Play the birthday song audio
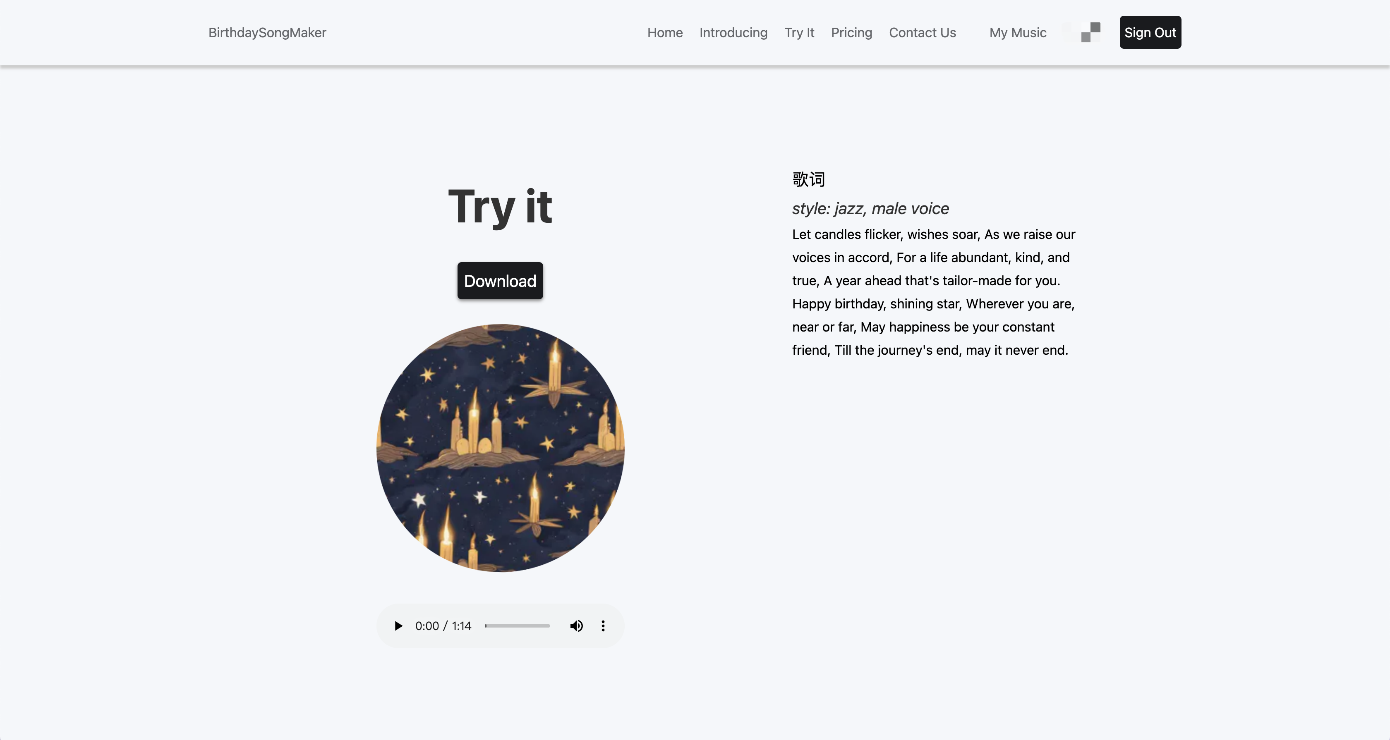 (398, 625)
